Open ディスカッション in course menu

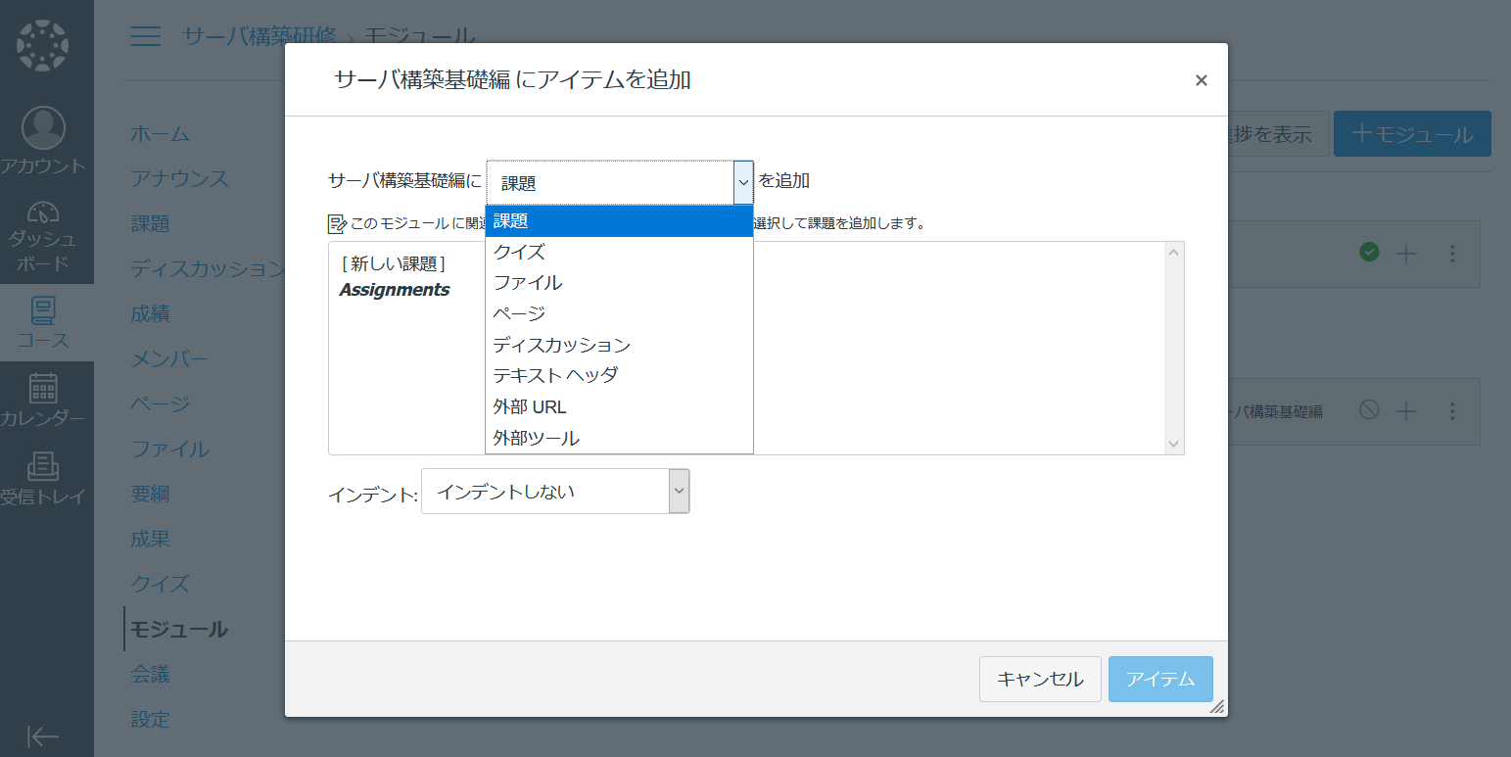208,269
